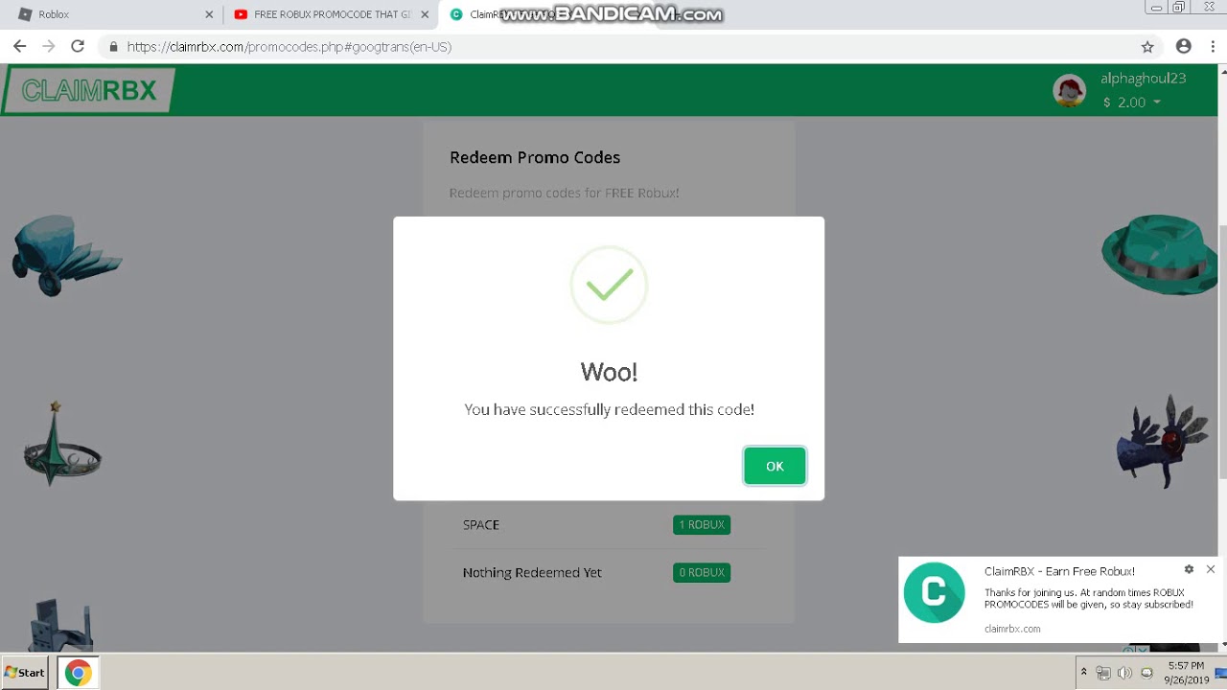Go back with the browser back arrow
1227x690 pixels.
(x=19, y=46)
